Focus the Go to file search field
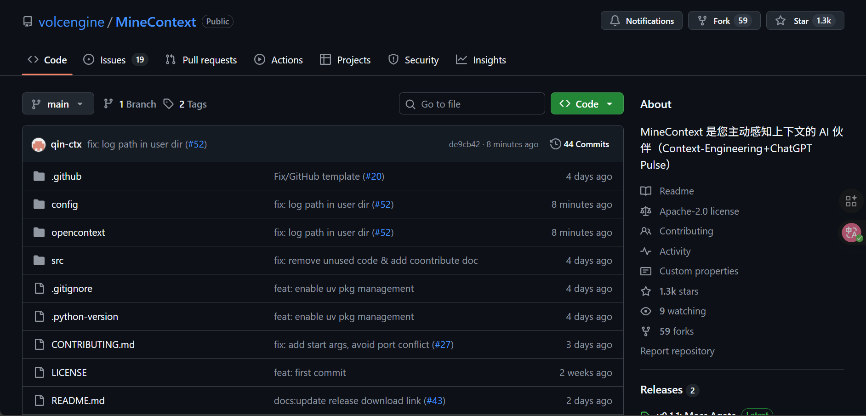Viewport: 866px width, 416px height. click(472, 103)
